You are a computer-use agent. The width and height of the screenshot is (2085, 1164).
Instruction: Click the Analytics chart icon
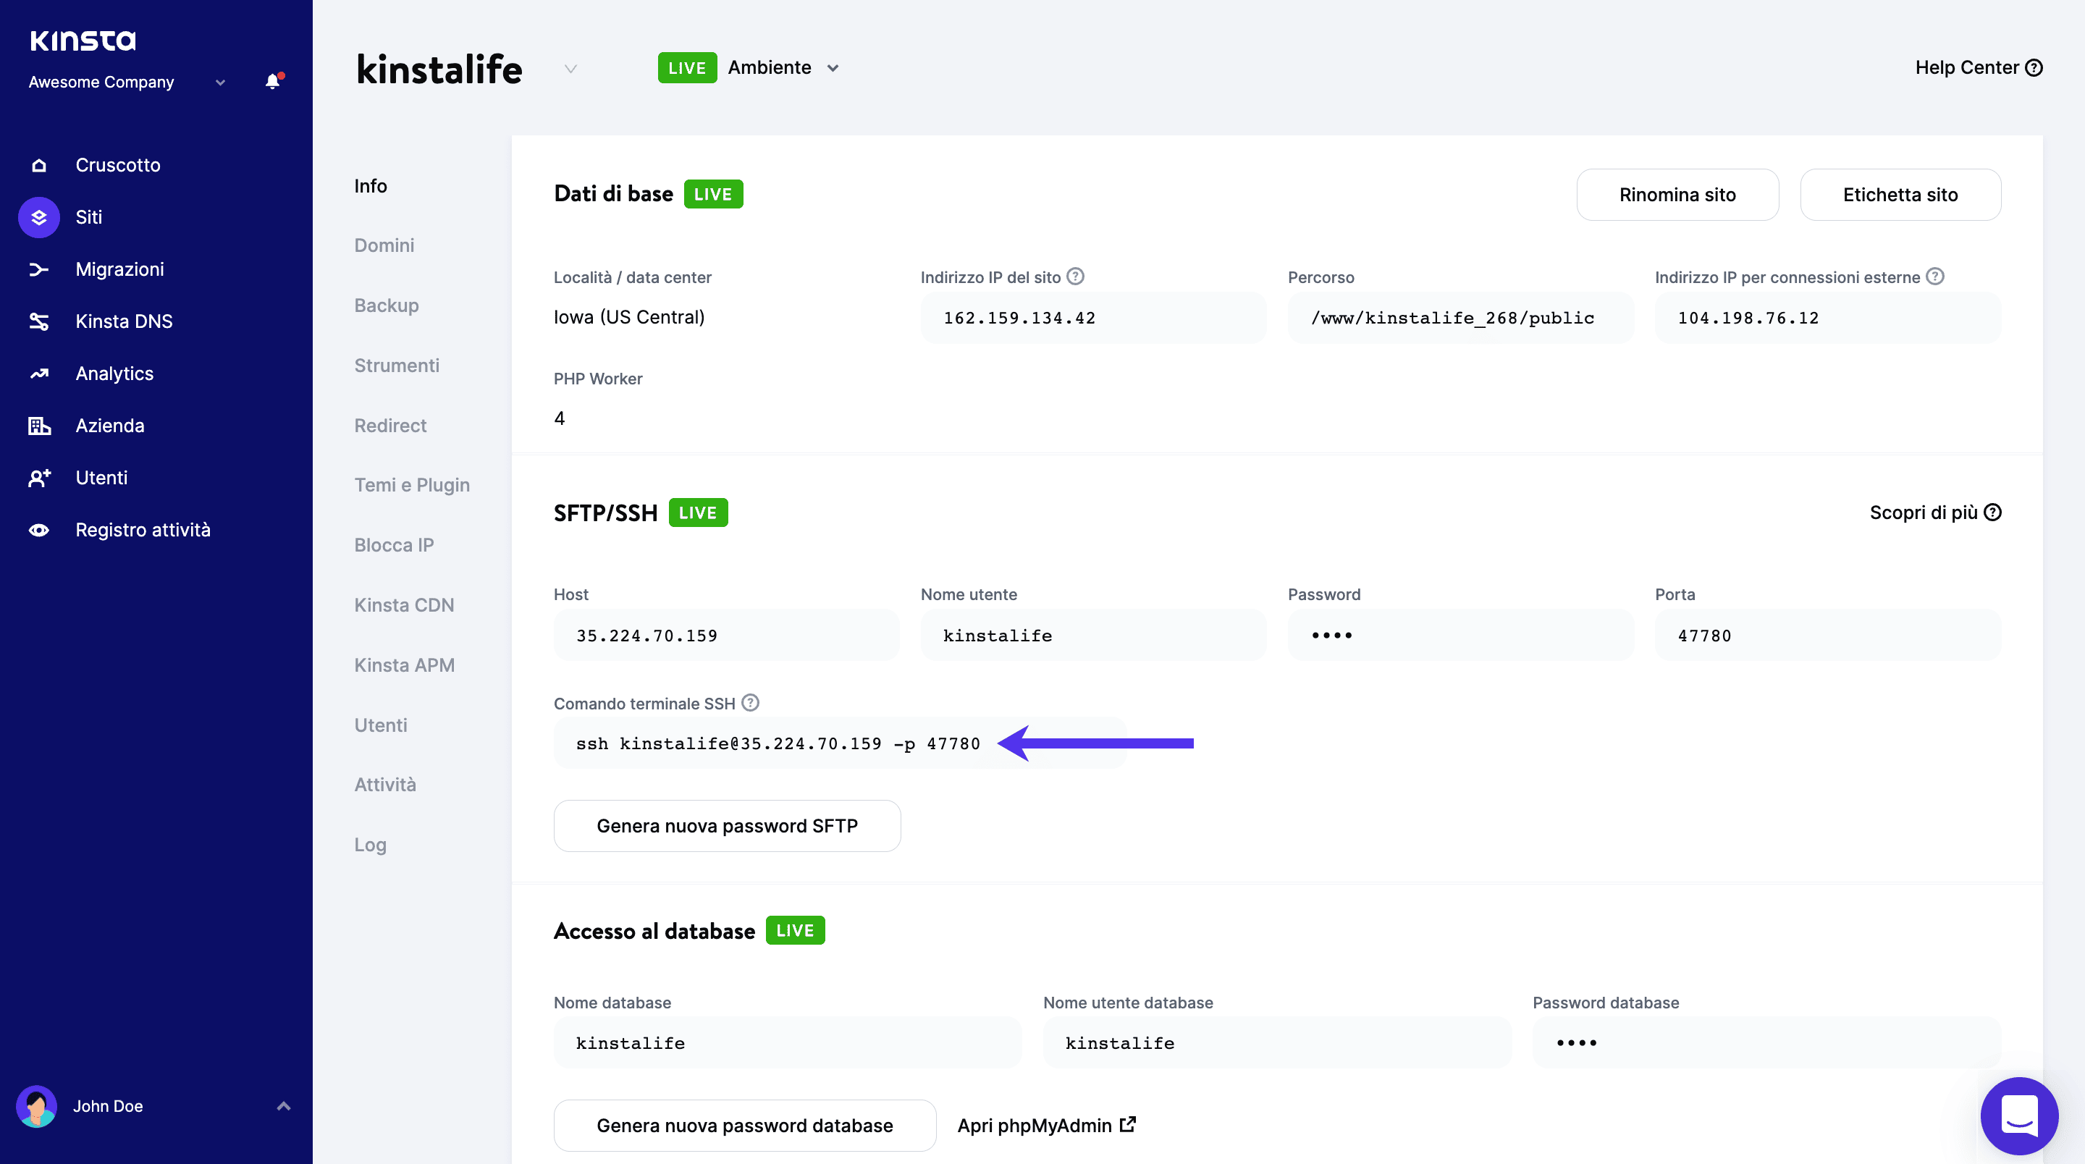point(38,373)
